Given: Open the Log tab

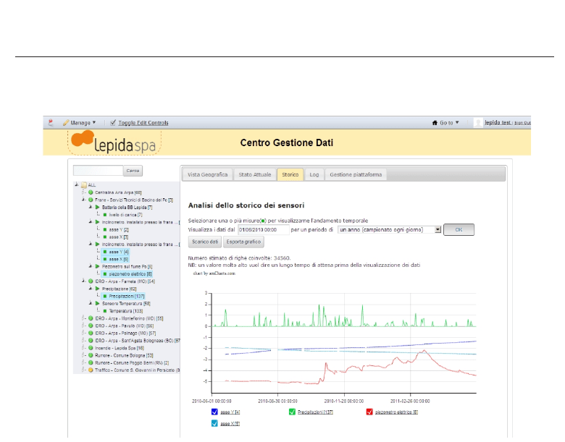Looking at the screenshot, I should (x=314, y=174).
